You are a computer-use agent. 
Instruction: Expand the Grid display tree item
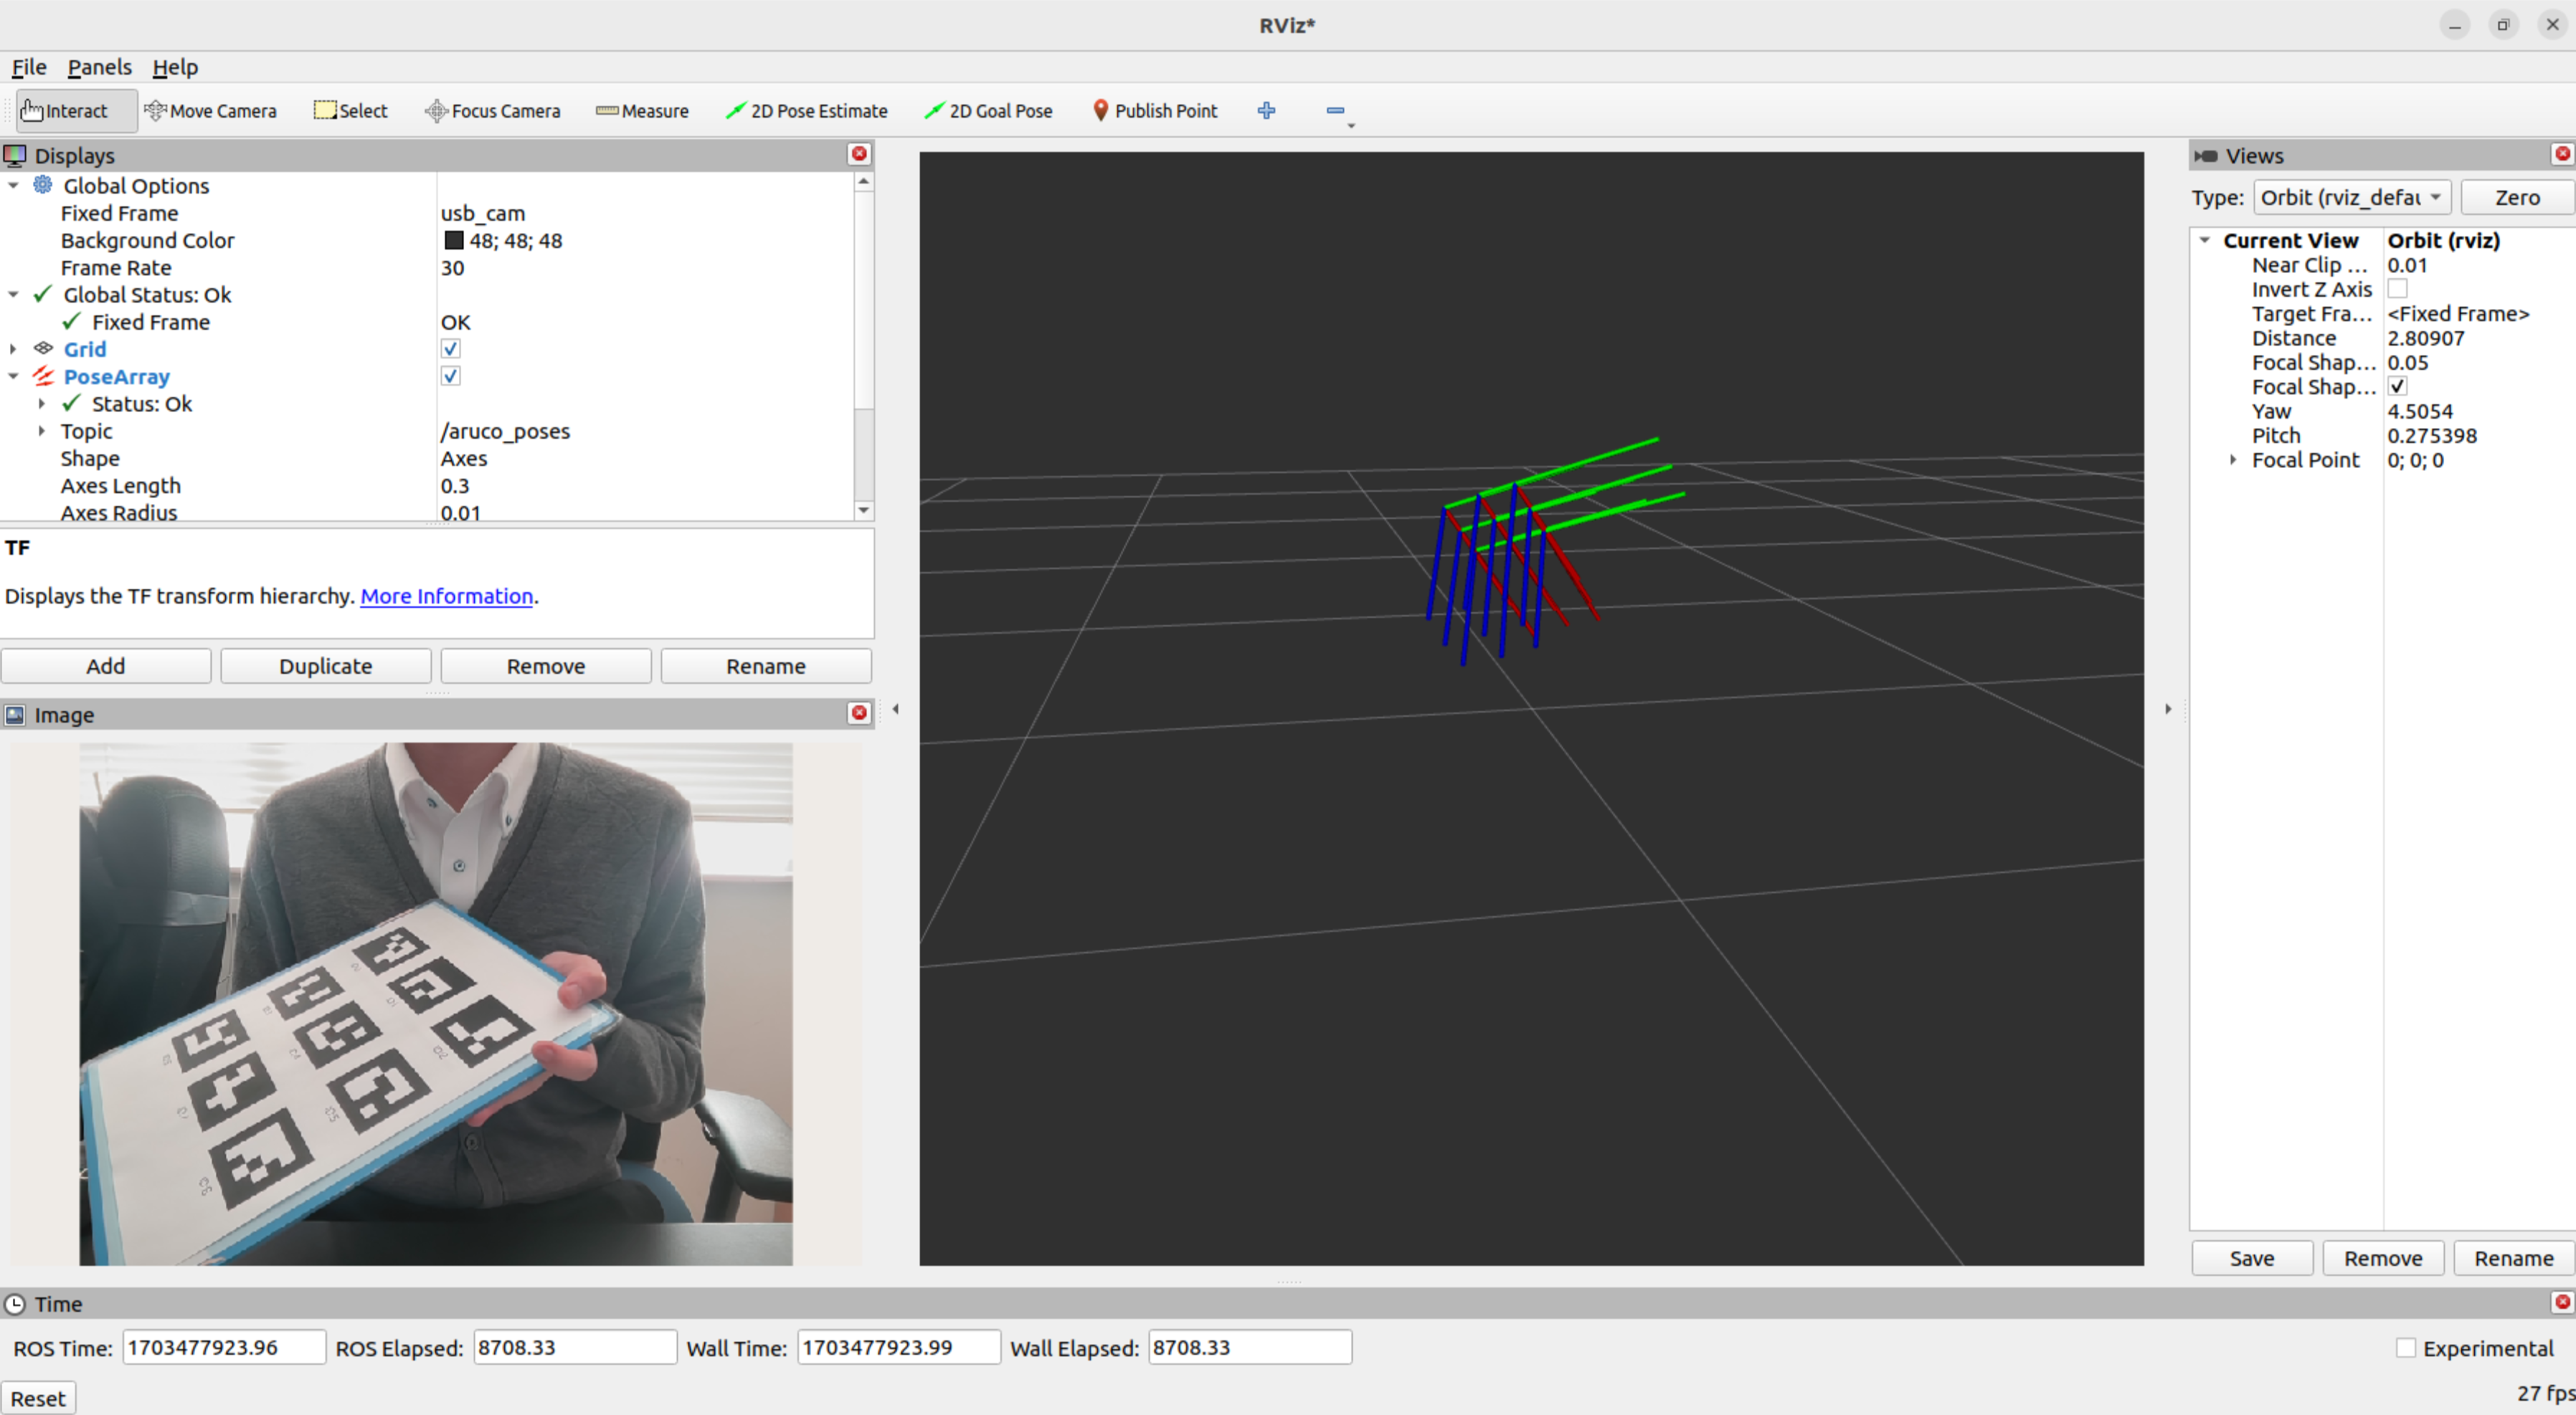[13, 349]
